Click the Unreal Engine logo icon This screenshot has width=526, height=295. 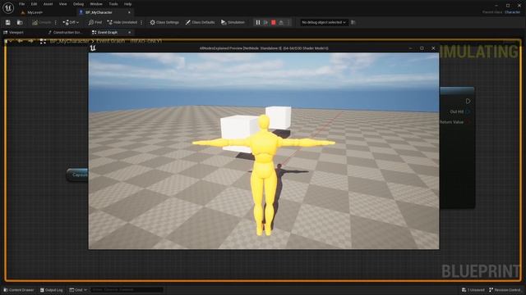(x=8, y=7)
